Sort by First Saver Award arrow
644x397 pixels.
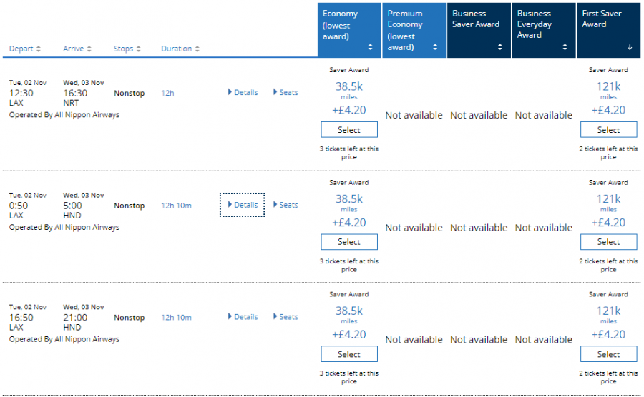[630, 47]
